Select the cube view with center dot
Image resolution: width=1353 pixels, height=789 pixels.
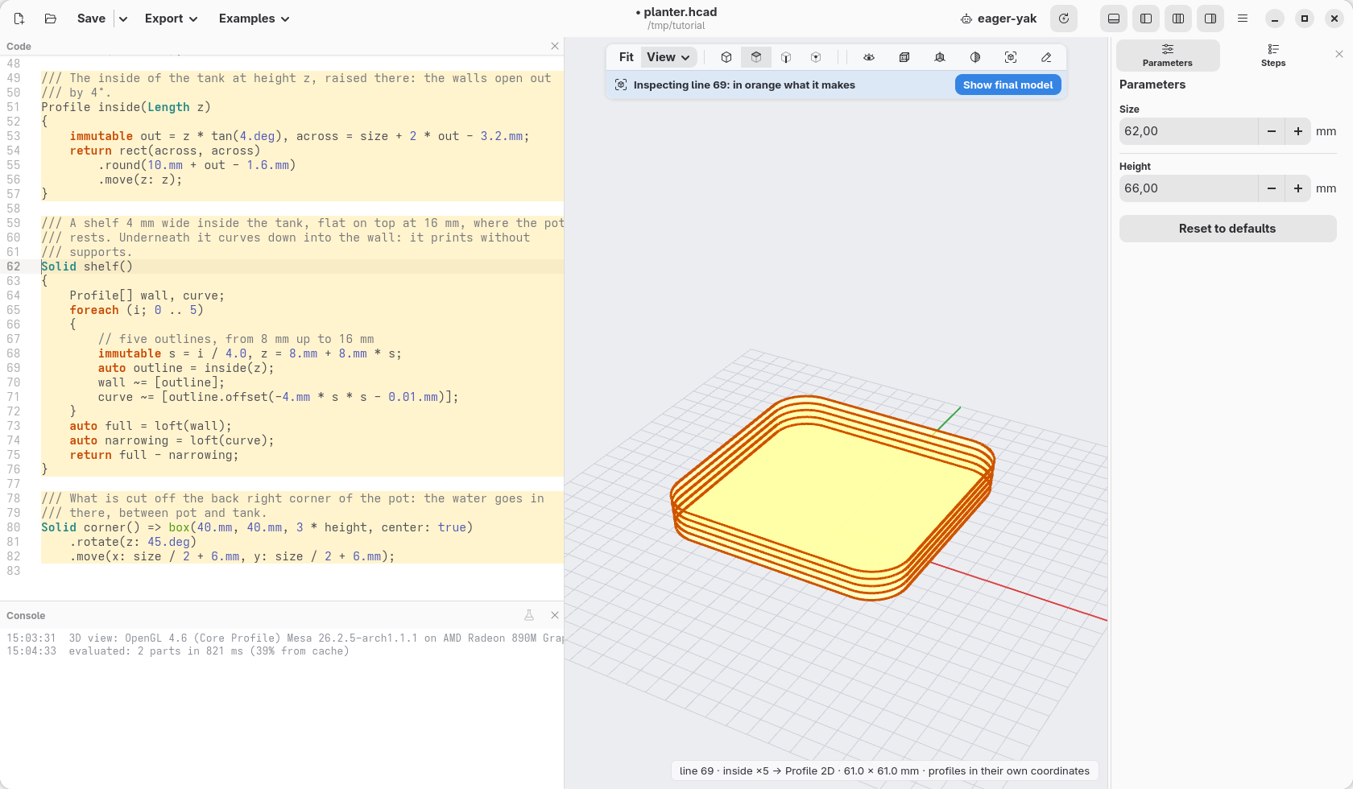tap(816, 57)
